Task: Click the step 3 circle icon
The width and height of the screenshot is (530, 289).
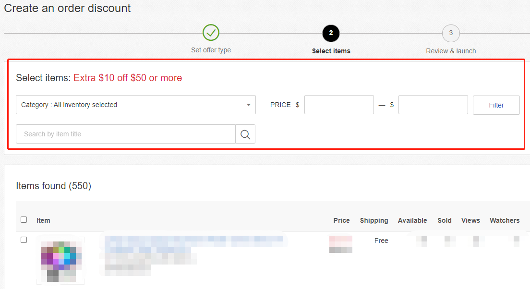Action: [451, 33]
